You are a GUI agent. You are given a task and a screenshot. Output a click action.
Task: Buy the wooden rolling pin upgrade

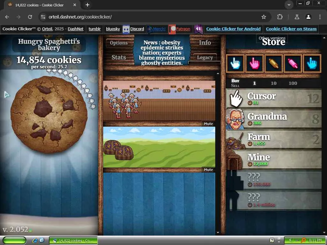click(x=274, y=63)
